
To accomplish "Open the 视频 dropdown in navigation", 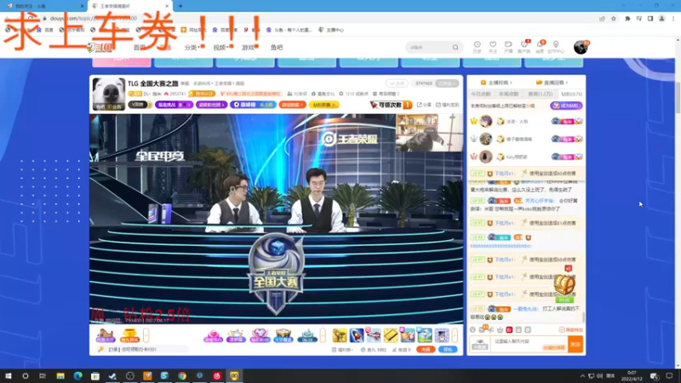I will [220, 48].
